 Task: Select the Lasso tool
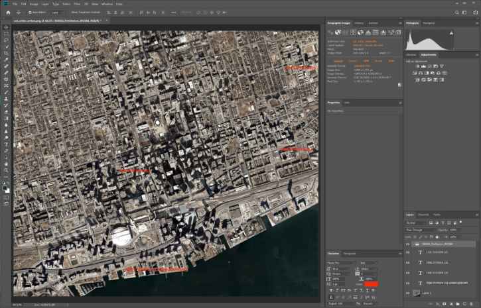(x=6, y=40)
